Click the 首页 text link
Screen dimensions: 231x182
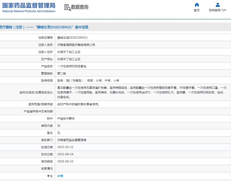pos(197,10)
